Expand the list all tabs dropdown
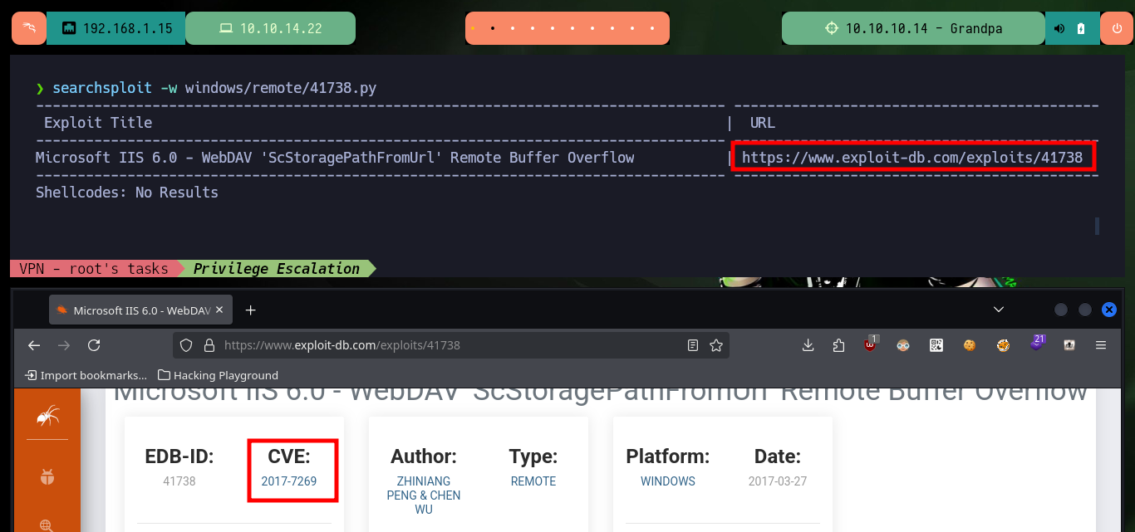Viewport: 1135px width, 532px height. tap(999, 310)
